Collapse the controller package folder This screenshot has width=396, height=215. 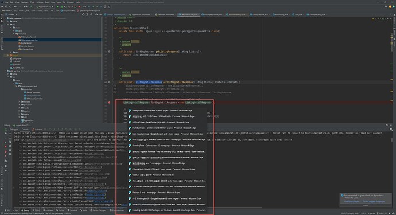(x=19, y=89)
